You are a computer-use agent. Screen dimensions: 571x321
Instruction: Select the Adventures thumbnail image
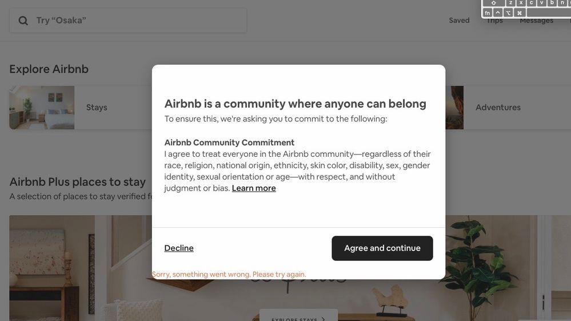(454, 108)
